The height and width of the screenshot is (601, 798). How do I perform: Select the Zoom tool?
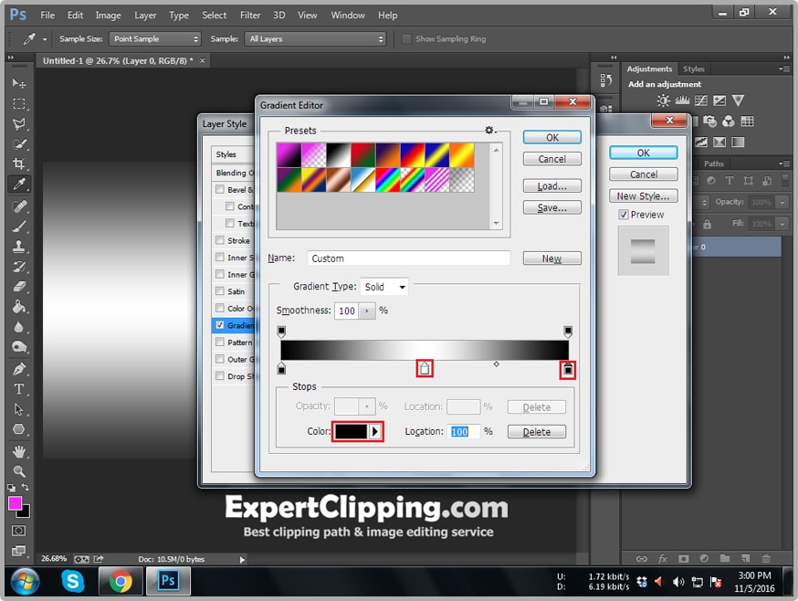[19, 471]
